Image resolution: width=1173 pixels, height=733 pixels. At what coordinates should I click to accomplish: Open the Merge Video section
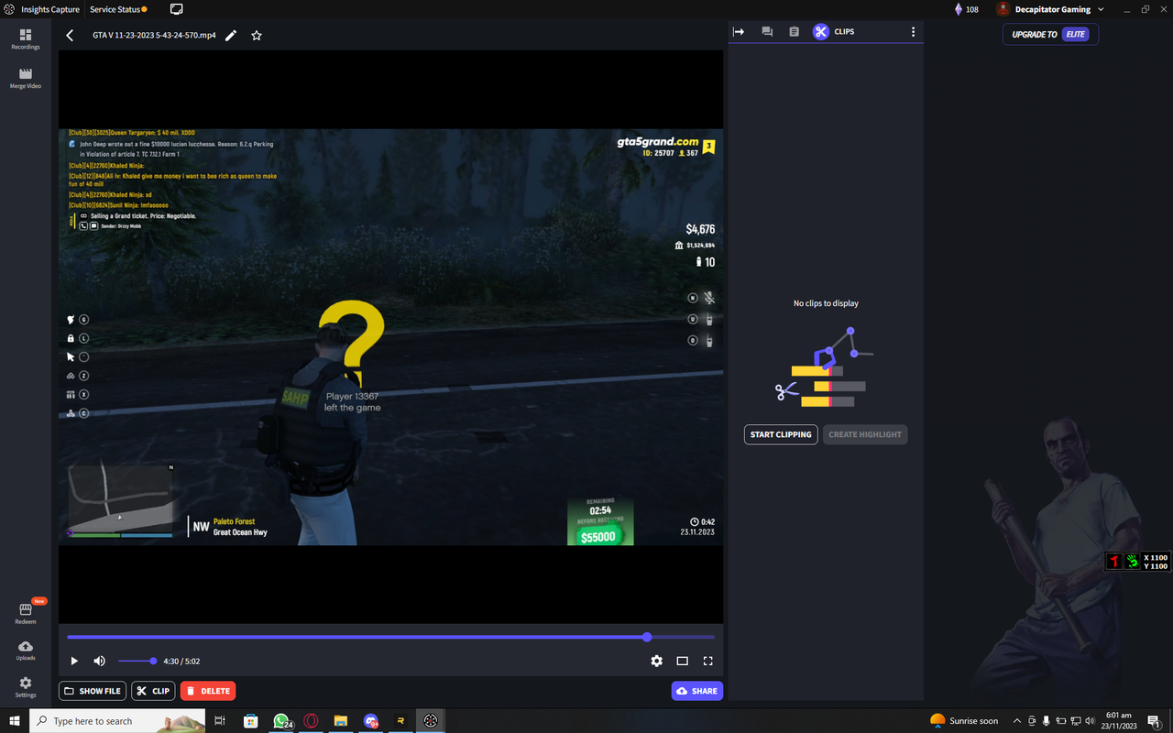point(26,78)
